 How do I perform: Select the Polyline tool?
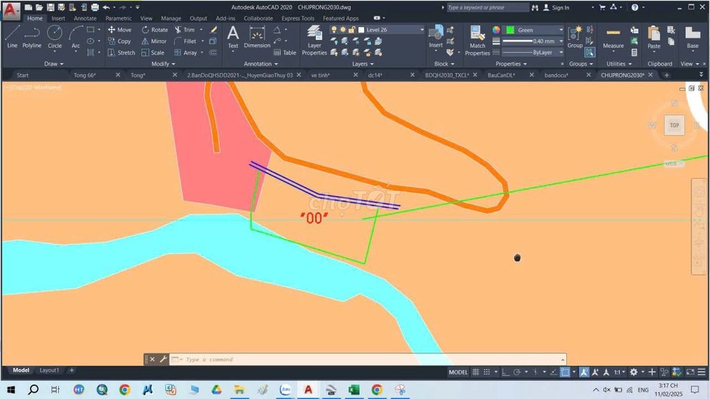click(x=32, y=37)
